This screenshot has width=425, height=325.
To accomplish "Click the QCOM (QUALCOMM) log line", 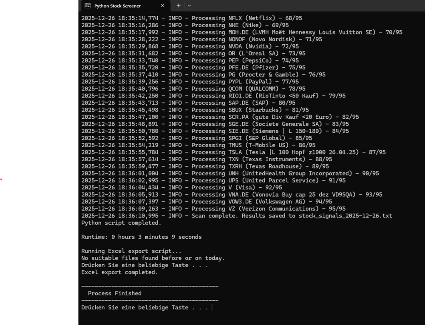I will 193,89.
